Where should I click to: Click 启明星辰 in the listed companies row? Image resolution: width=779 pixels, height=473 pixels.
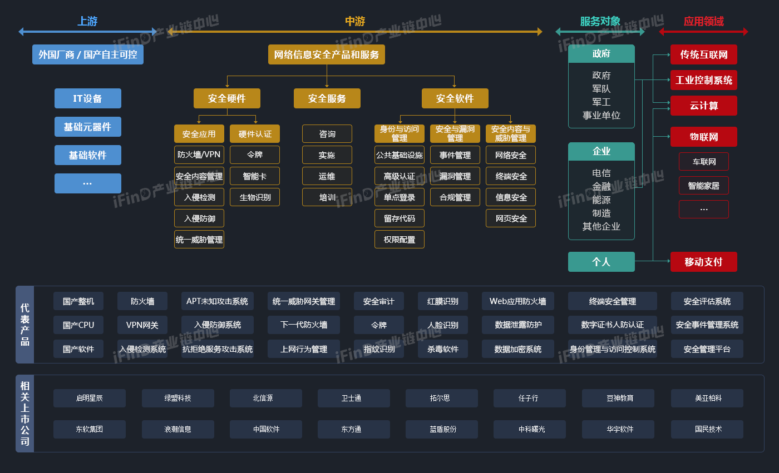point(89,398)
